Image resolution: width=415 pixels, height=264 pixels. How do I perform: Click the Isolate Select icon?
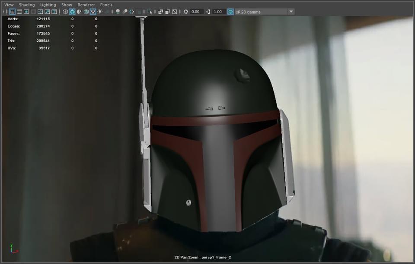pos(150,12)
